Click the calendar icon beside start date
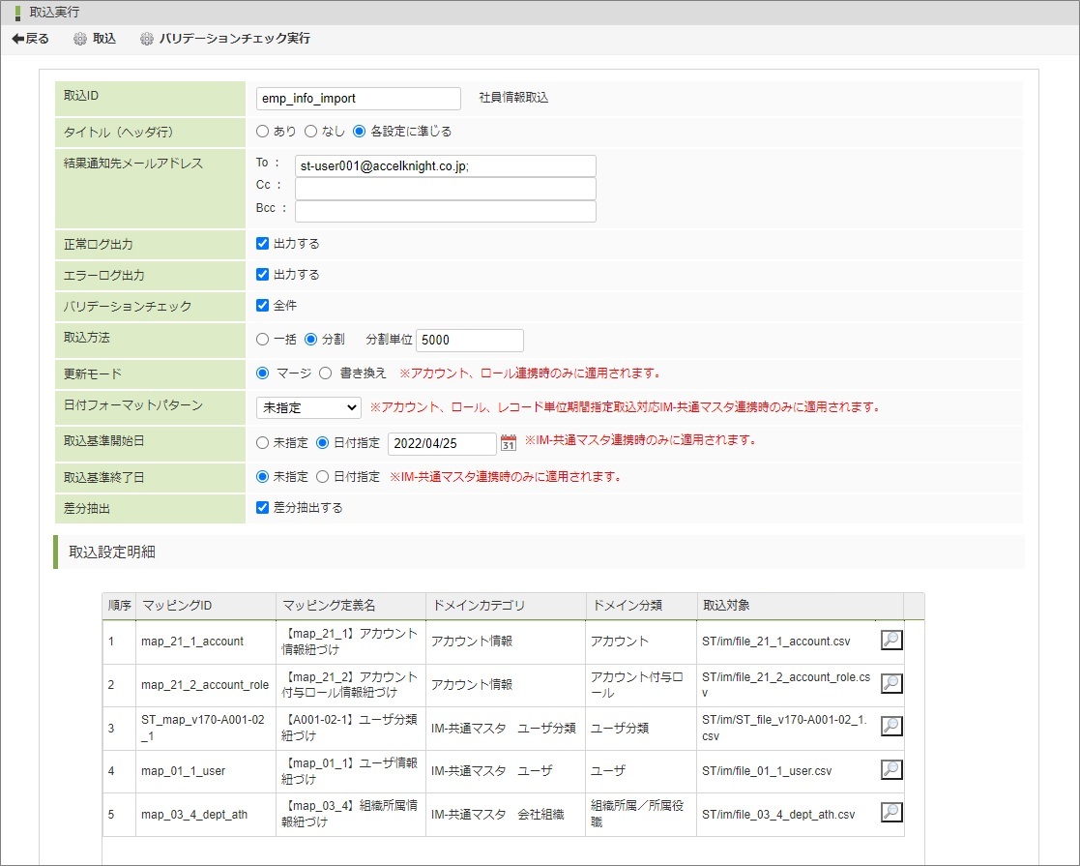1080x866 pixels. tap(509, 443)
